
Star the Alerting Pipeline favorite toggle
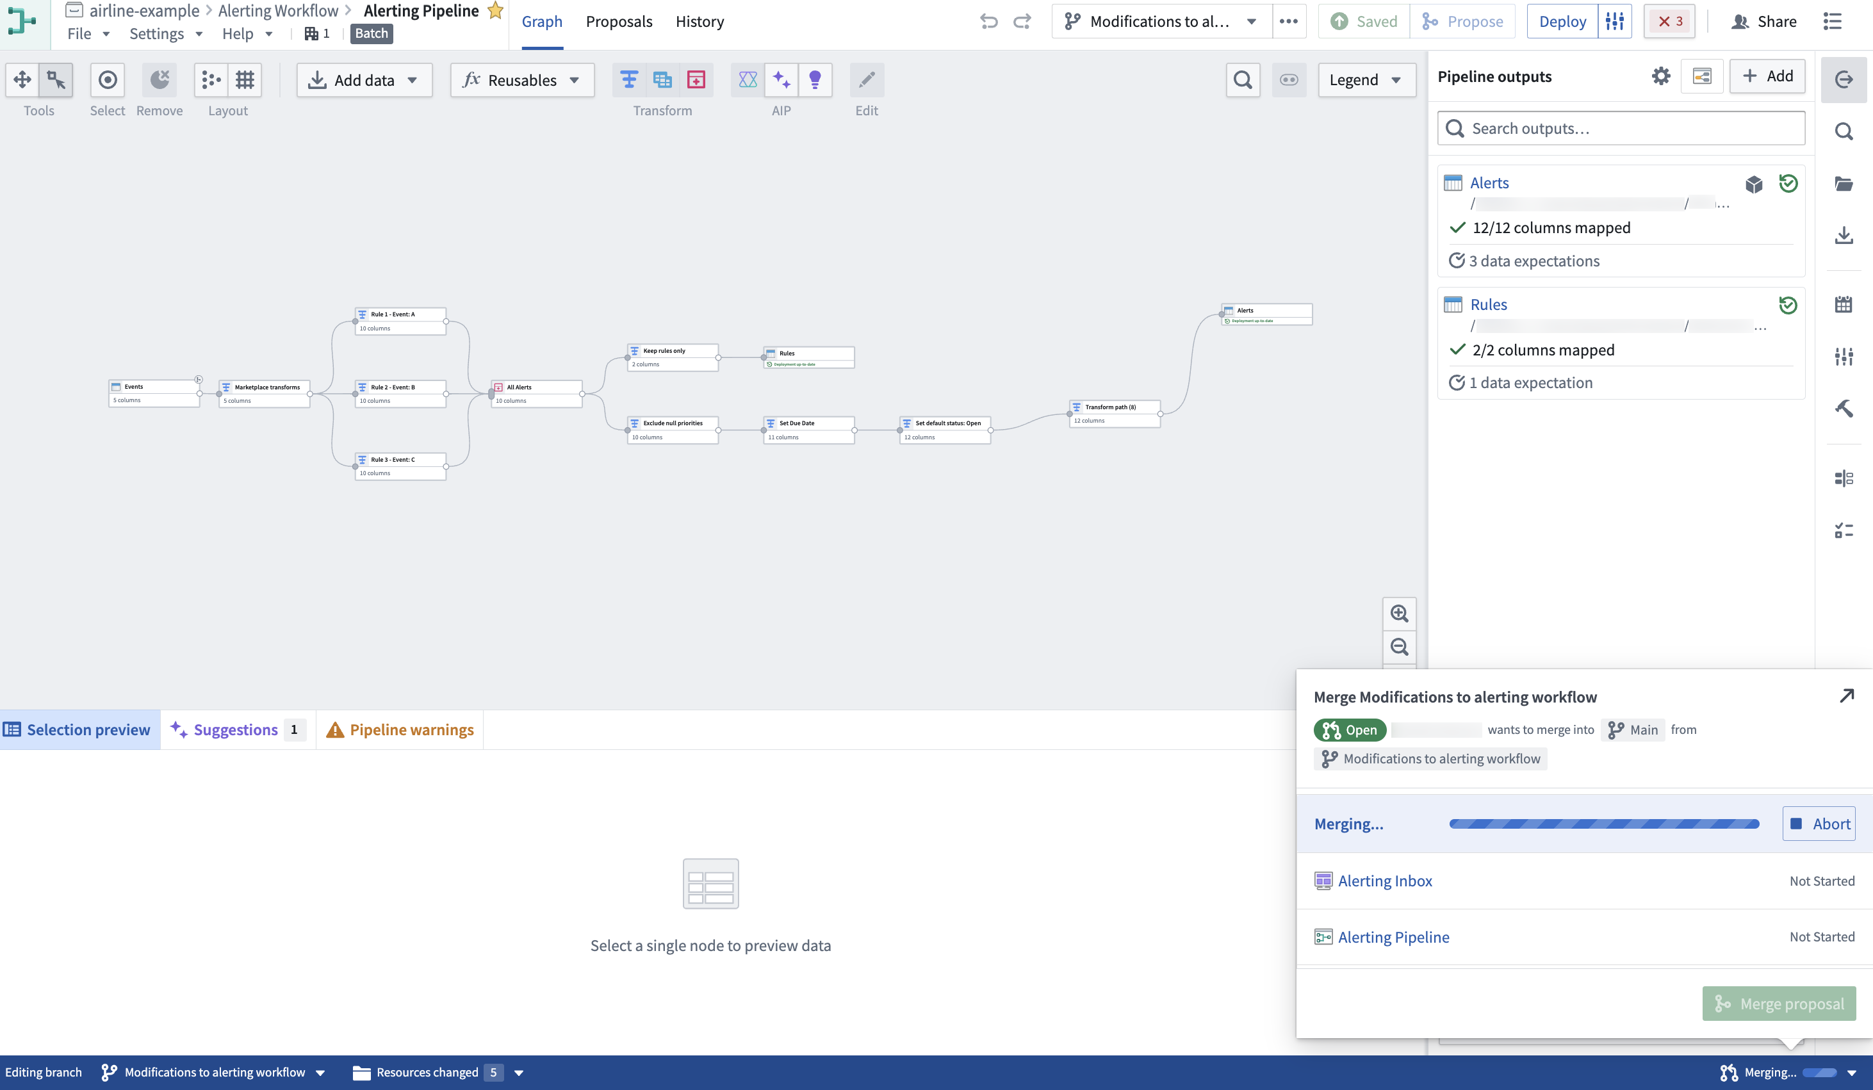[495, 10]
